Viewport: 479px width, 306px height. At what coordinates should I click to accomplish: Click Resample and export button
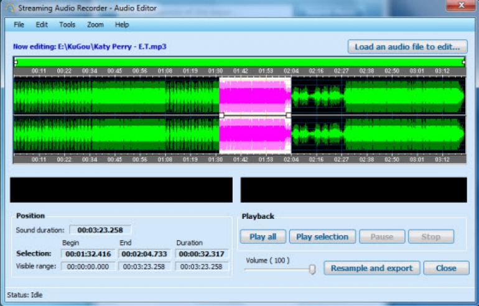[x=372, y=268]
